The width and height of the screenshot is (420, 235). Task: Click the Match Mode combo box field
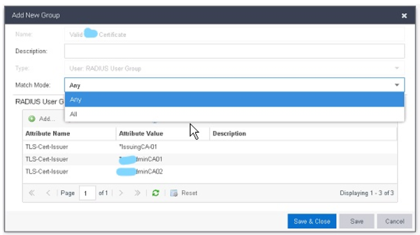pos(227,85)
